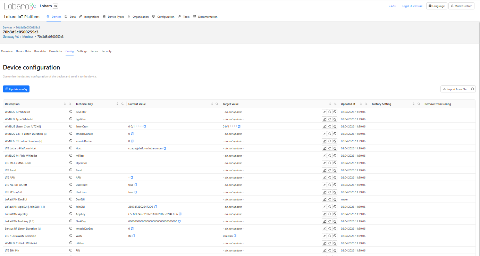
Task: Search in the Target Value column
Action: tap(335, 104)
